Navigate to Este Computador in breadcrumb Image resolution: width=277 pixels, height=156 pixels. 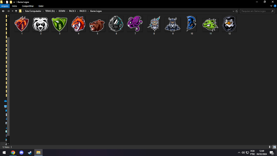click(x=33, y=11)
